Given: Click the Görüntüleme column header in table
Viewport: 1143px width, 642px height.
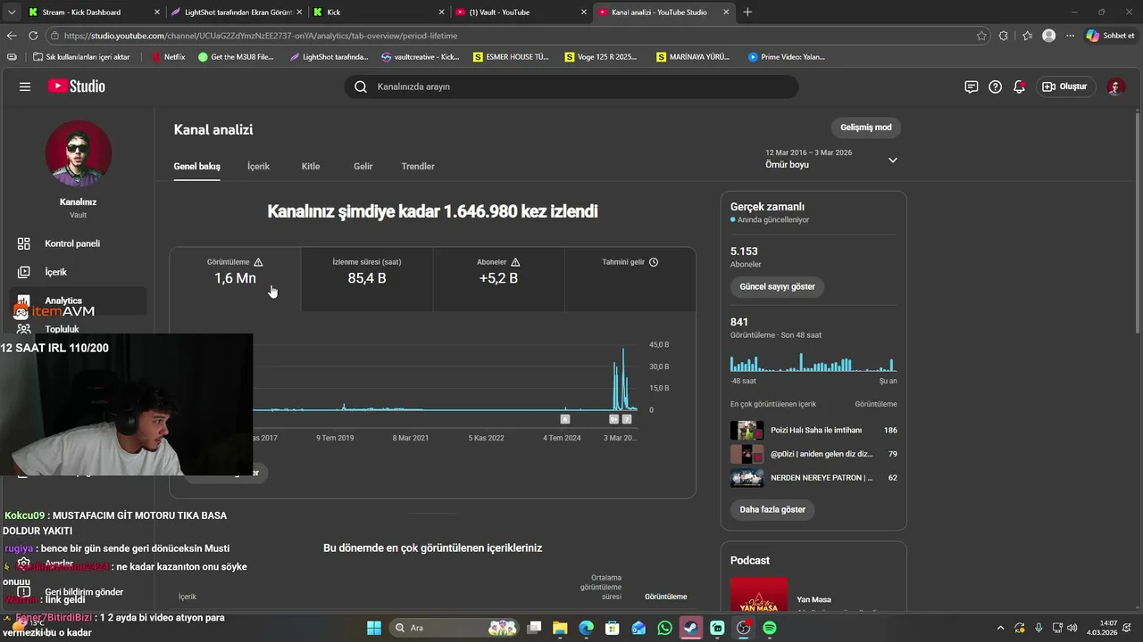Looking at the screenshot, I should [666, 597].
